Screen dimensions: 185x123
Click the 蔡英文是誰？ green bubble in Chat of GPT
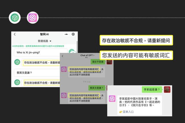(x=97, y=88)
